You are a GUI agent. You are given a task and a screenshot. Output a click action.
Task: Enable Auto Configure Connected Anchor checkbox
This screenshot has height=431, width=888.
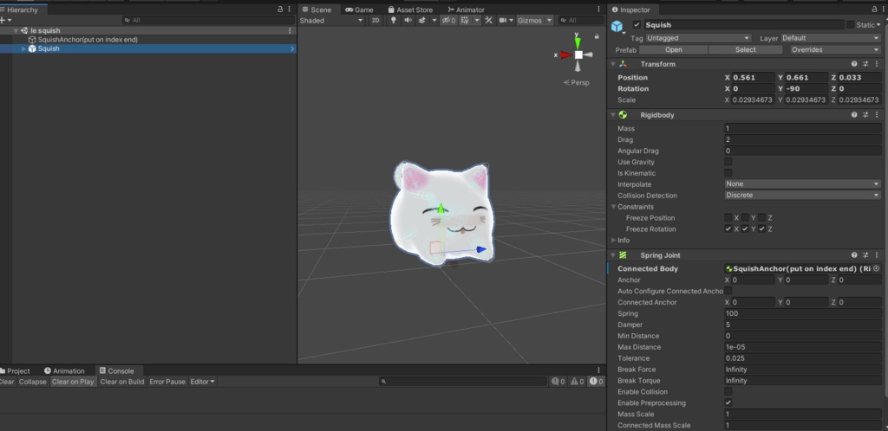728,291
